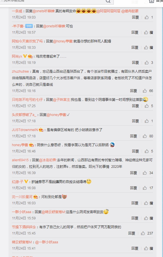
Task: Like the 节操下酒碎碎念 comment with 237 likes
Action: coord(143,233)
